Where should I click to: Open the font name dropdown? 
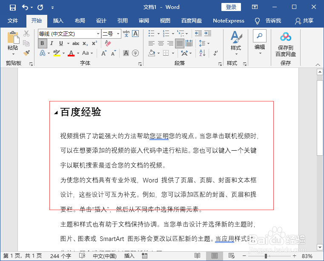pyautogui.click(x=98, y=34)
